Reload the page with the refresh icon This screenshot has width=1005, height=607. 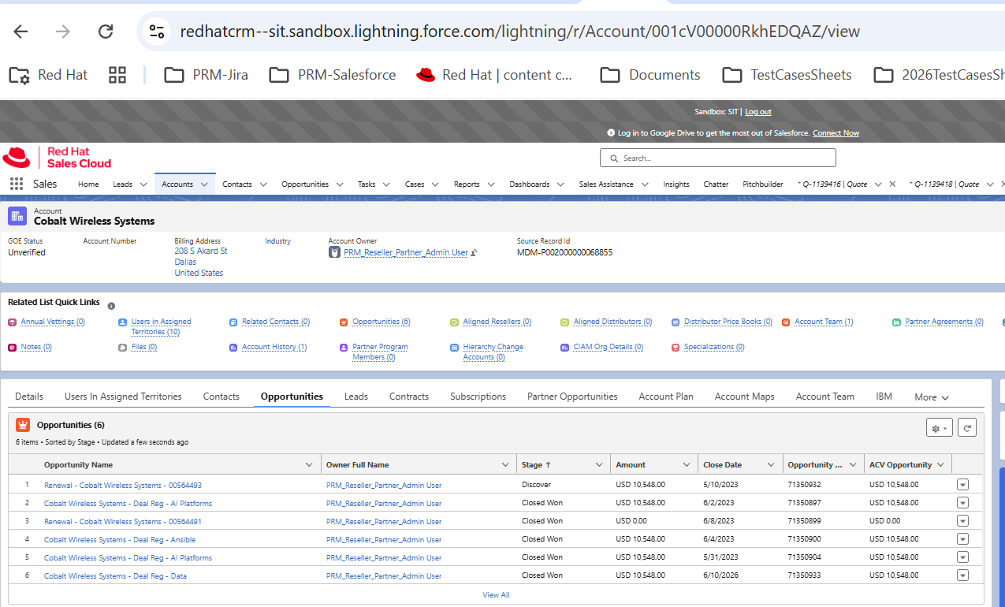(106, 32)
